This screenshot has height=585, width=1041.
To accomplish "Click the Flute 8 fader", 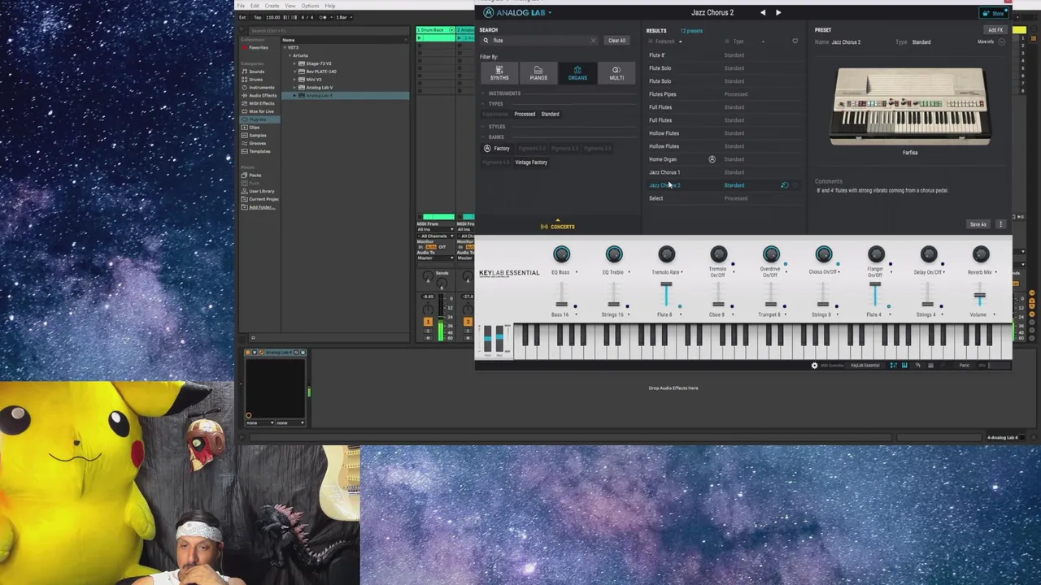I will (x=666, y=294).
